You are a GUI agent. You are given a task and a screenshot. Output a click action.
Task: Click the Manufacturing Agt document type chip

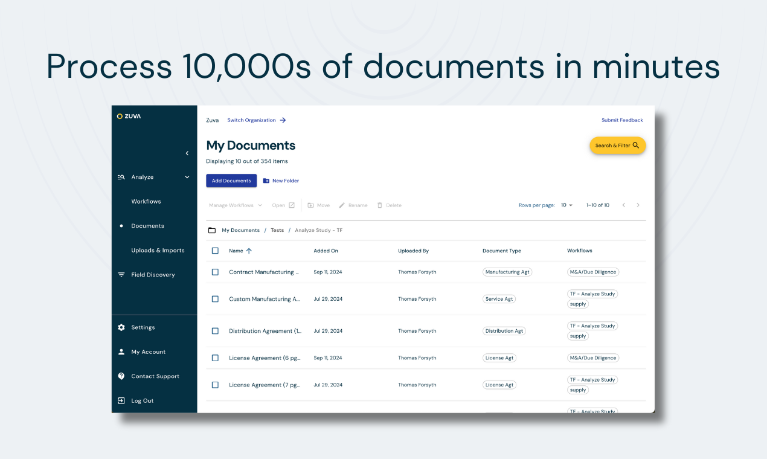pyautogui.click(x=507, y=272)
